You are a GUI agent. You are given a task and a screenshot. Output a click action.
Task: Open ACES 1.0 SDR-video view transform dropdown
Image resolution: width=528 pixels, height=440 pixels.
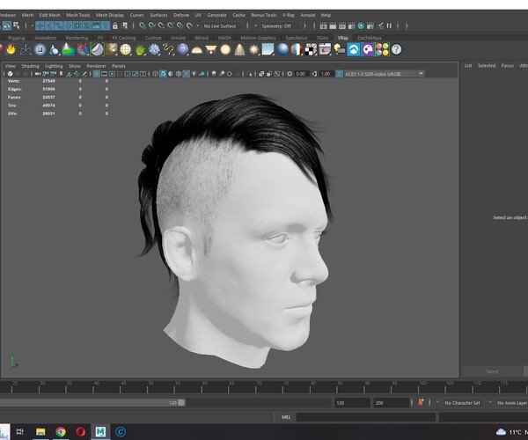385,74
